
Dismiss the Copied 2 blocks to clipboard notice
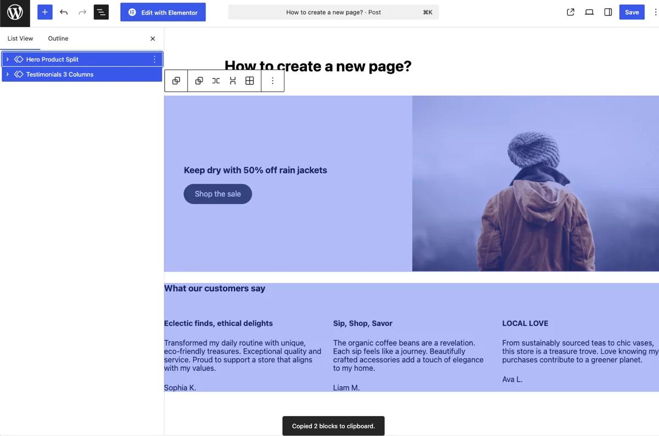(x=333, y=426)
